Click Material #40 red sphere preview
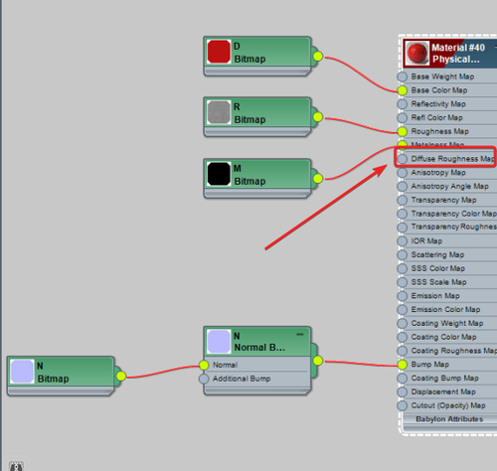 point(416,53)
